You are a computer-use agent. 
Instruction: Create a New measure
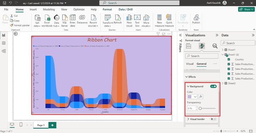159,18
